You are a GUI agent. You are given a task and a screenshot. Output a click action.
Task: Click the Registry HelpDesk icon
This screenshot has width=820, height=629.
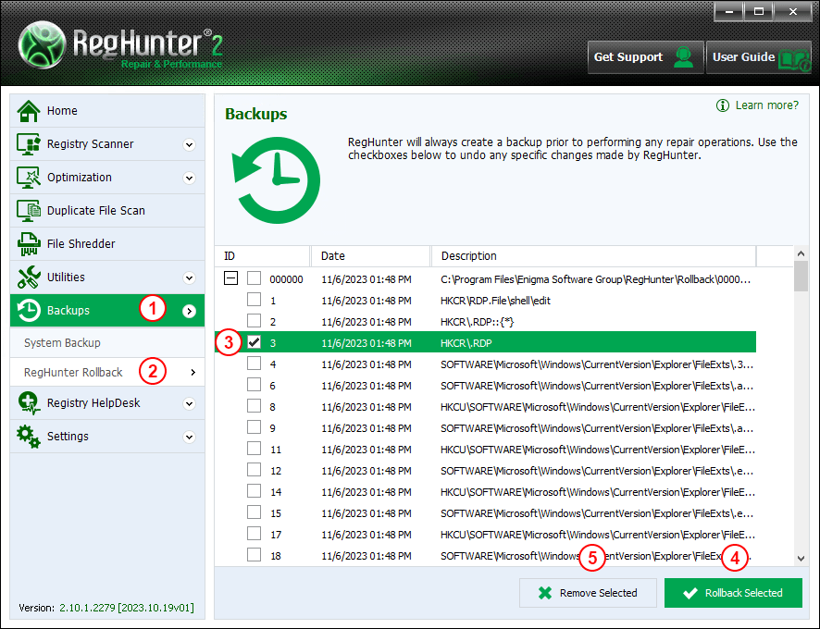tap(29, 403)
